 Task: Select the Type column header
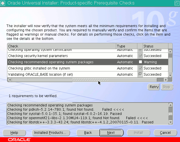pos(127,46)
